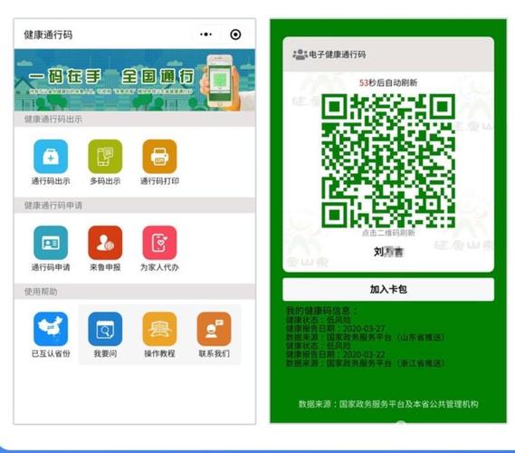
Task: Click the 浙江省推送 data source line
Action: pos(366,363)
